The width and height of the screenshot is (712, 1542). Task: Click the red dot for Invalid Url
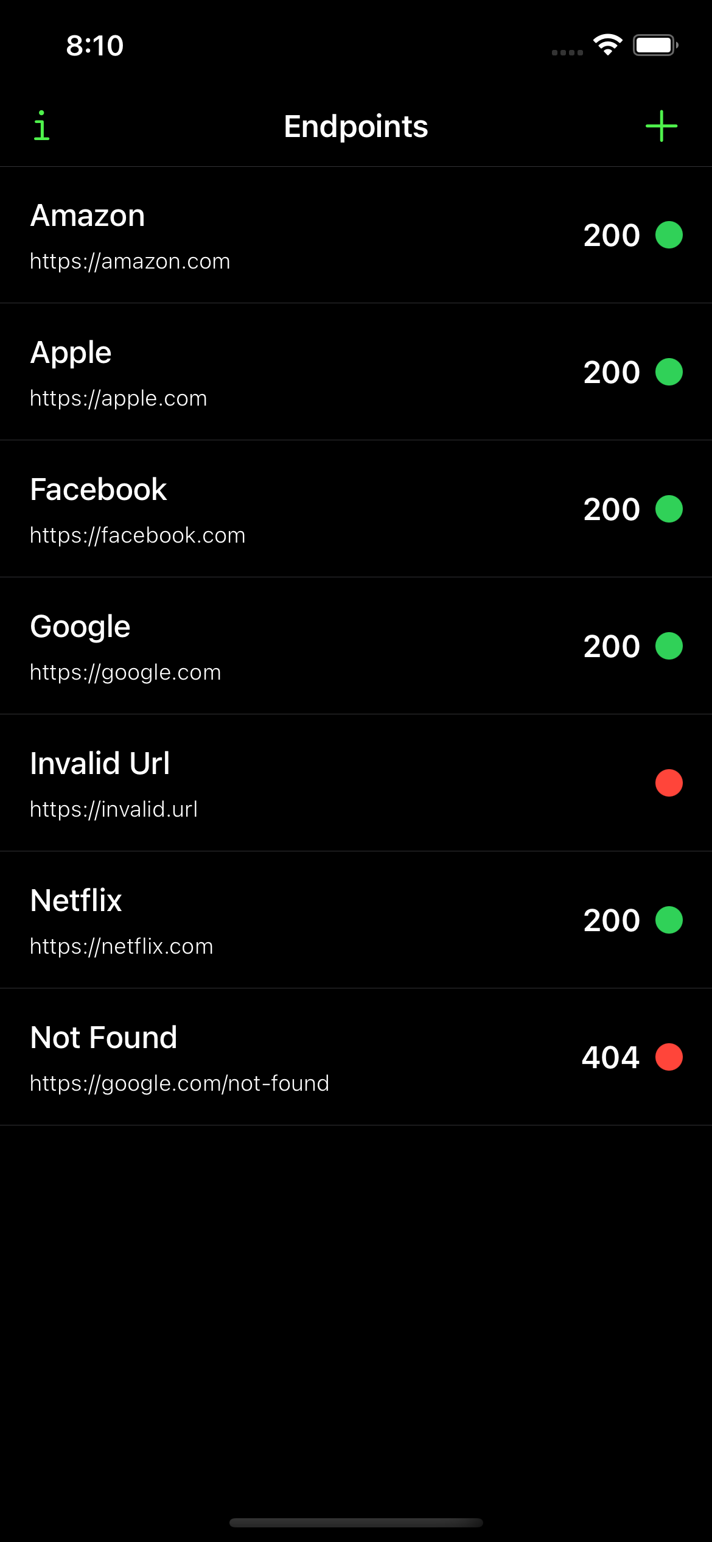[x=669, y=783]
